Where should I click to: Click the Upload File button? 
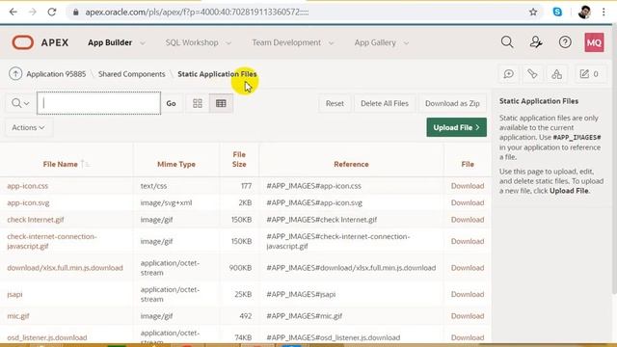click(456, 127)
